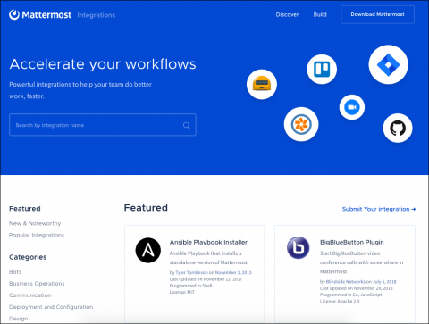Open the Trello integration icon
Screen dimensions: 429x324
322,70
